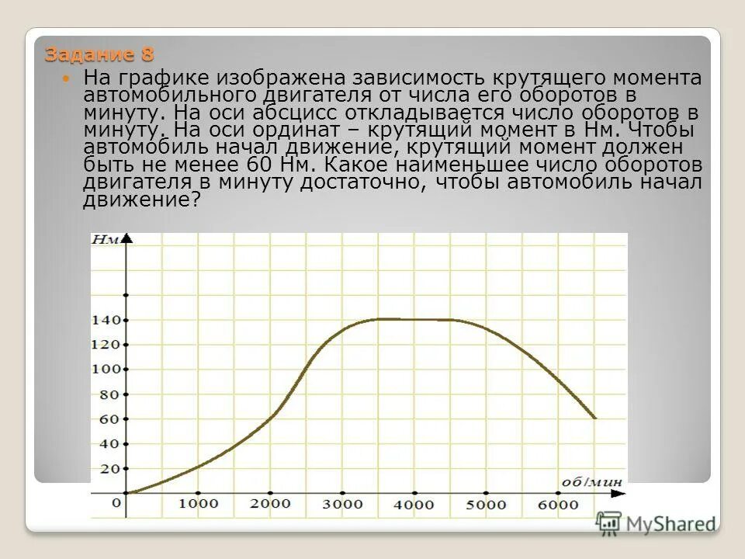
Task: Click the '6000' label on the X axis
Action: tap(558, 505)
